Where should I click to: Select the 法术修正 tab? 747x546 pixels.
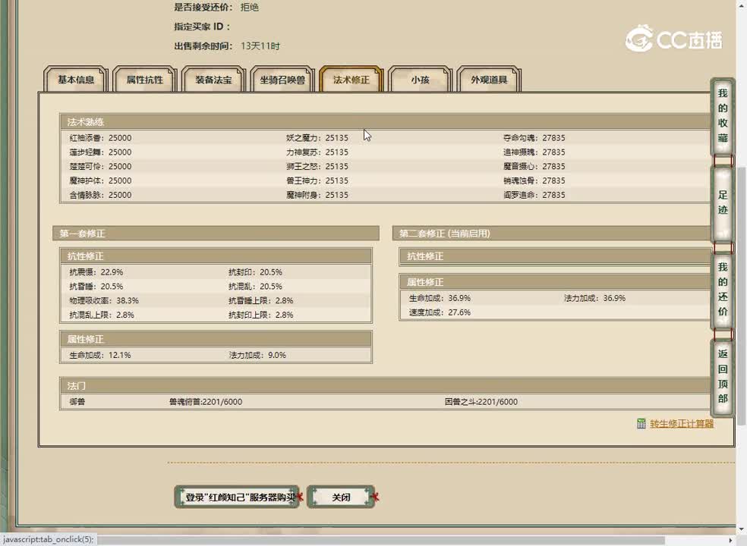point(351,80)
